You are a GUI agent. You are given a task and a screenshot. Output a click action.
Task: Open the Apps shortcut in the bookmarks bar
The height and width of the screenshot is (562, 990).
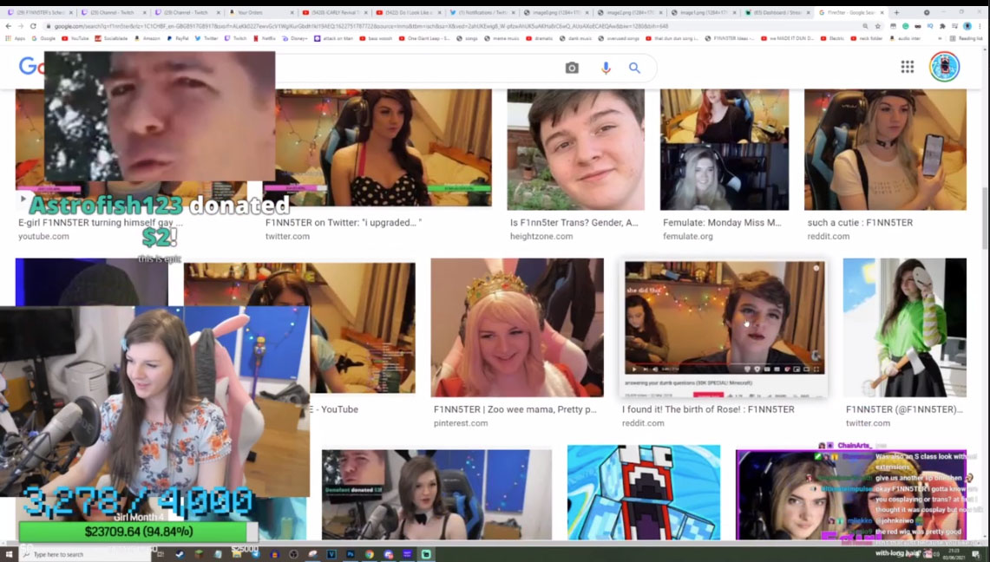[x=15, y=38]
